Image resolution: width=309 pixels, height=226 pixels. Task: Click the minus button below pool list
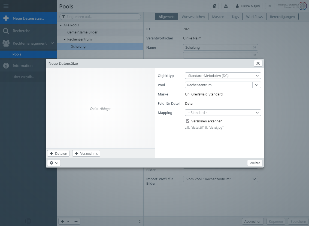(76, 221)
